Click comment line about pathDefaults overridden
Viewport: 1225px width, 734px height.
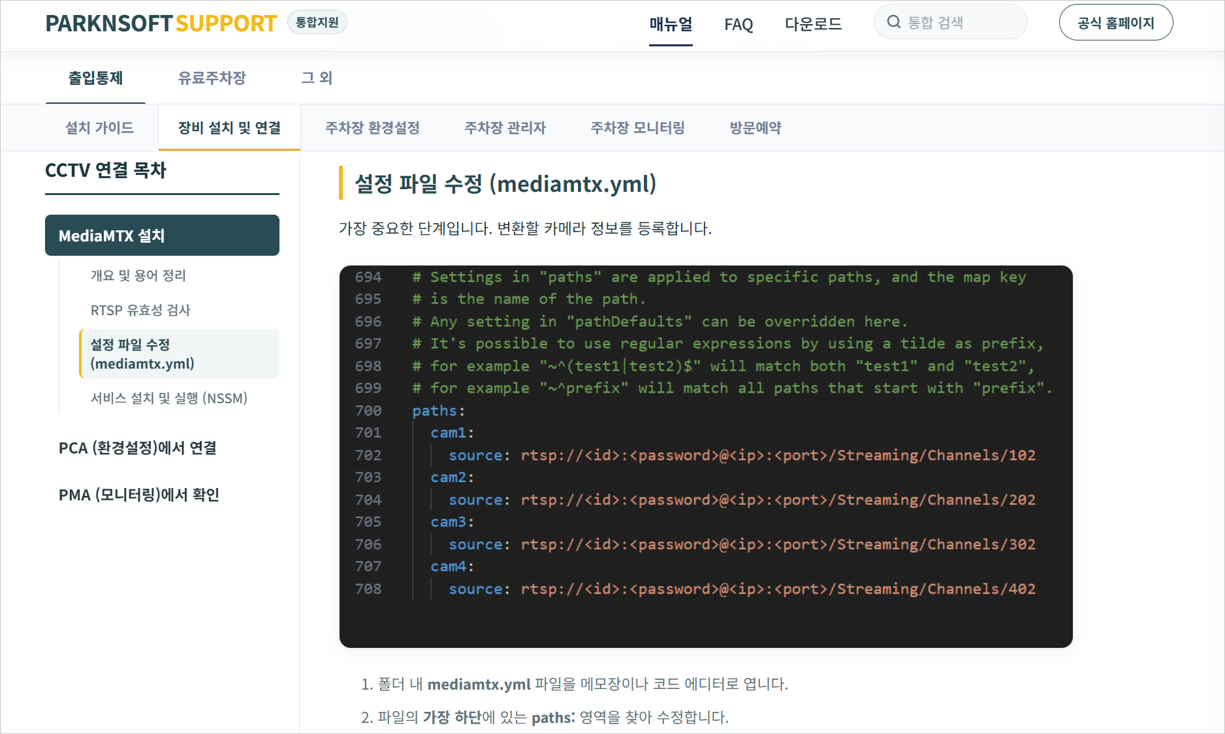click(660, 322)
